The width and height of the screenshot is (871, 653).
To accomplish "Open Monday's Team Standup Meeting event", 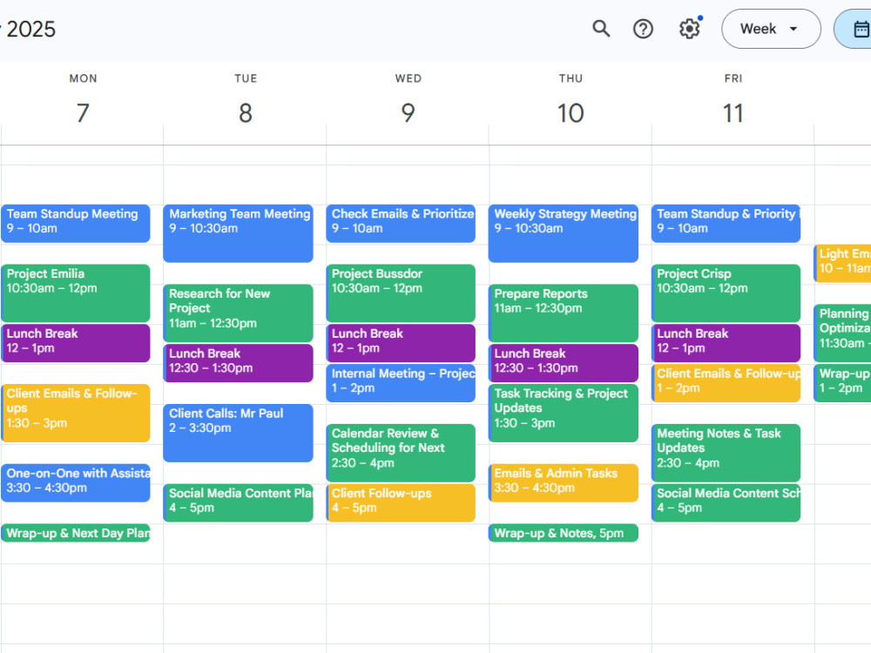I will pos(76,224).
